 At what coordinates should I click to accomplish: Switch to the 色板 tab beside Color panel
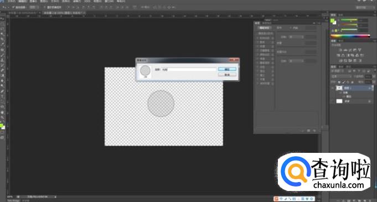point(340,15)
